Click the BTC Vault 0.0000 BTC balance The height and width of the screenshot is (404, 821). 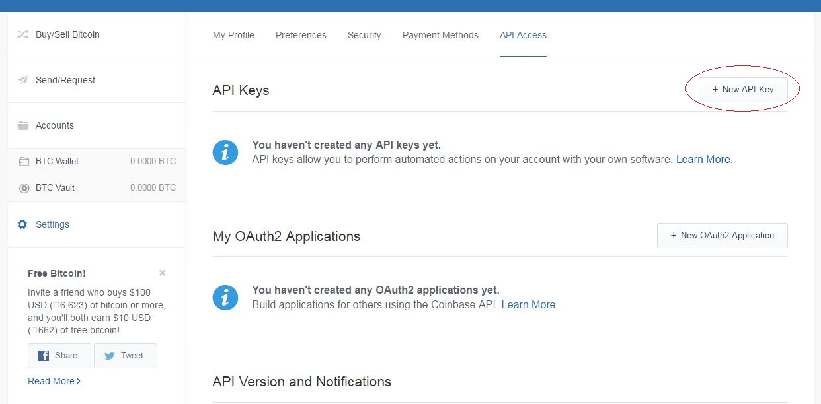point(153,187)
